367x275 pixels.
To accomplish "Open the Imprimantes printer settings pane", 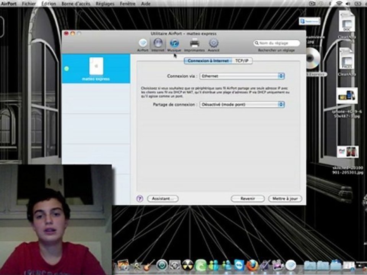I will click(x=194, y=45).
